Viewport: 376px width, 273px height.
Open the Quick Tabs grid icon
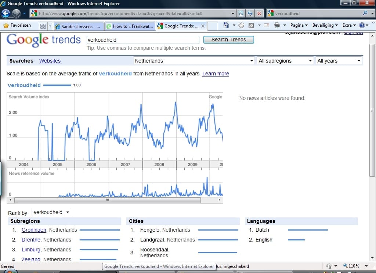tap(43, 26)
